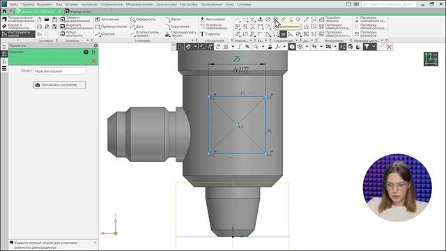Open the Правка menu
Screen dimensions: 446x251
click(27, 4)
